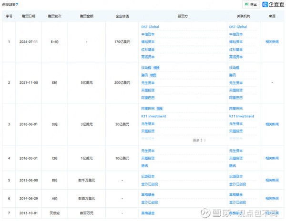Open 高瓴资本 in the 关联机构 column
Viewport: 286px width, 222px height.
coord(235,57)
